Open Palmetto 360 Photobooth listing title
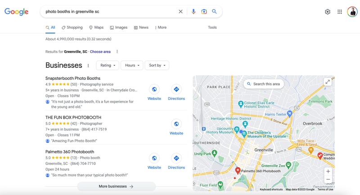The image size is (360, 195). point(70,152)
